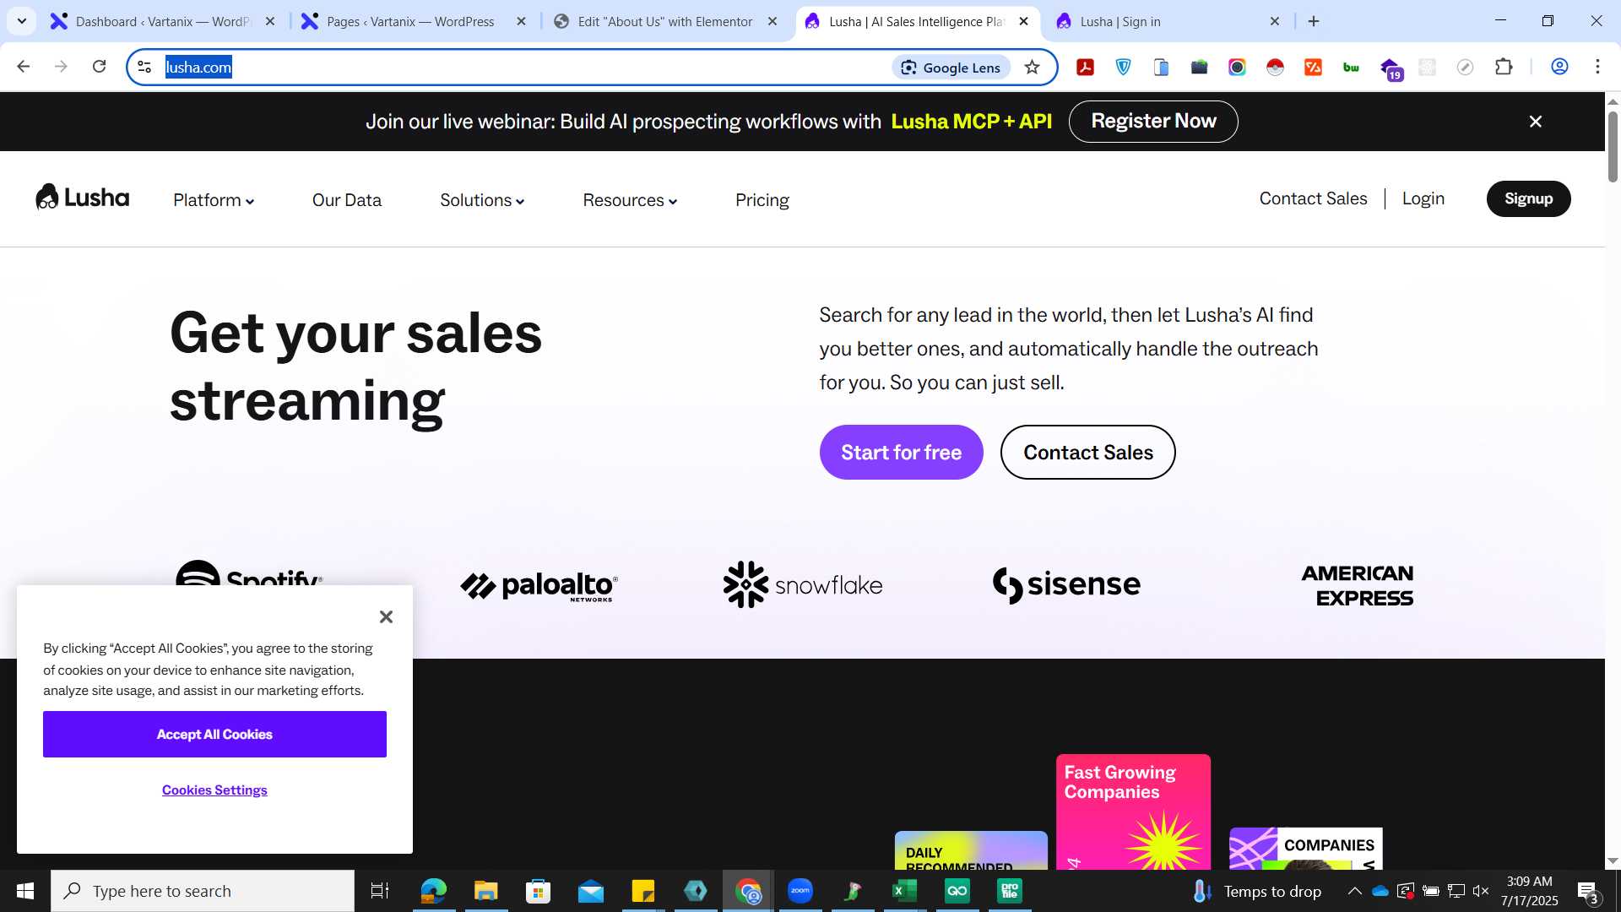1621x912 pixels.
Task: Click the paloalto networks logo
Action: tap(539, 585)
